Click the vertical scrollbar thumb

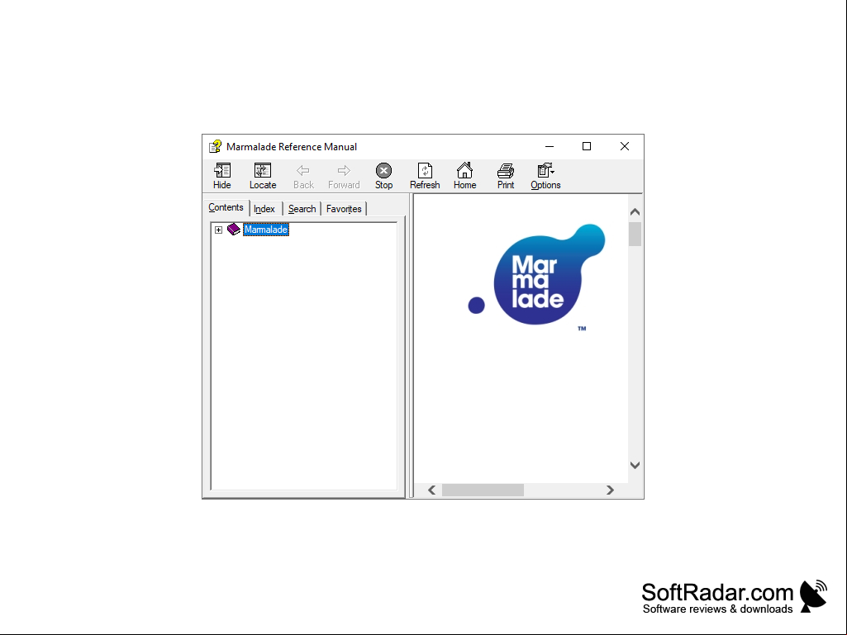pyautogui.click(x=635, y=235)
